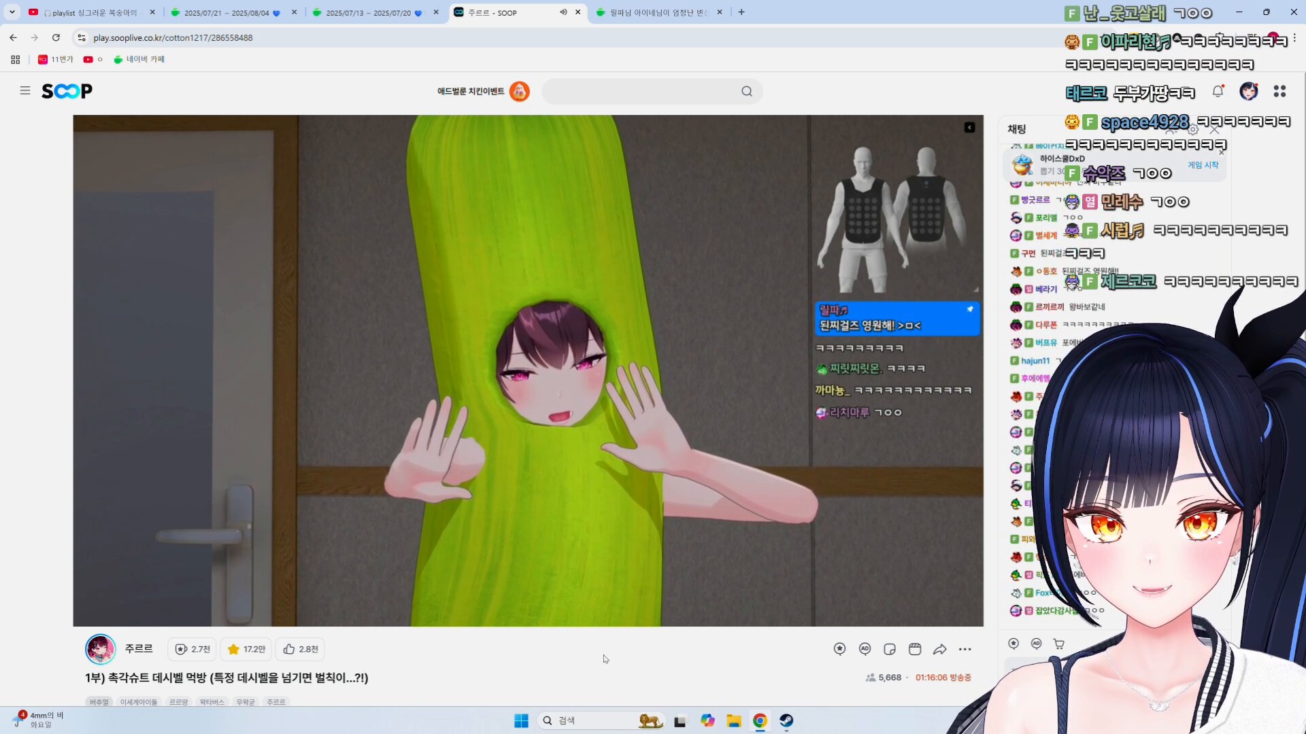1306x734 pixels.
Task: Click the search magnifier icon
Action: [x=746, y=91]
